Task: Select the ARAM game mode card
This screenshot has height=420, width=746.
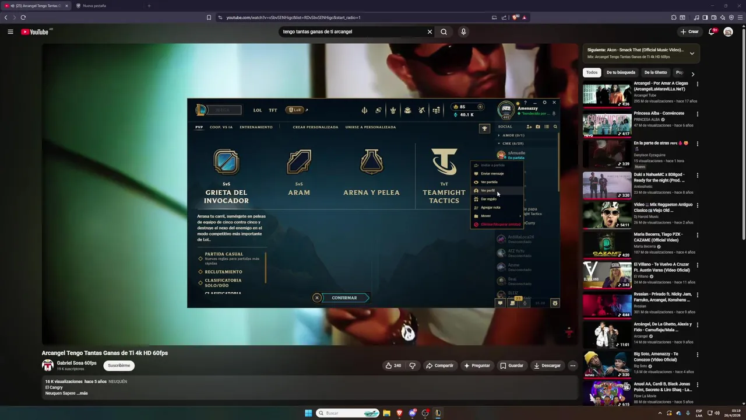Action: click(299, 173)
